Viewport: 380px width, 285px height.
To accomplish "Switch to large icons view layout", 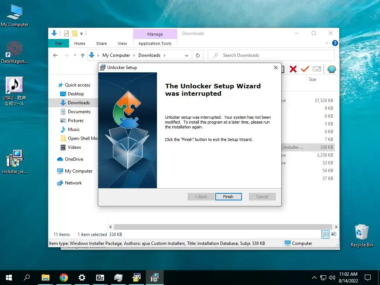I will (334, 234).
